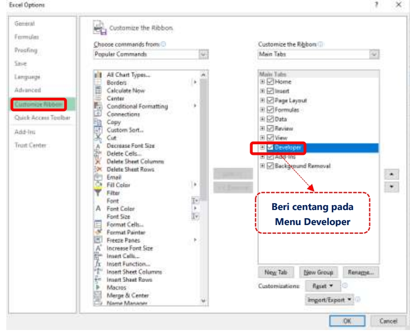
Task: Open the Reset dropdown button
Action: pyautogui.click(x=323, y=286)
